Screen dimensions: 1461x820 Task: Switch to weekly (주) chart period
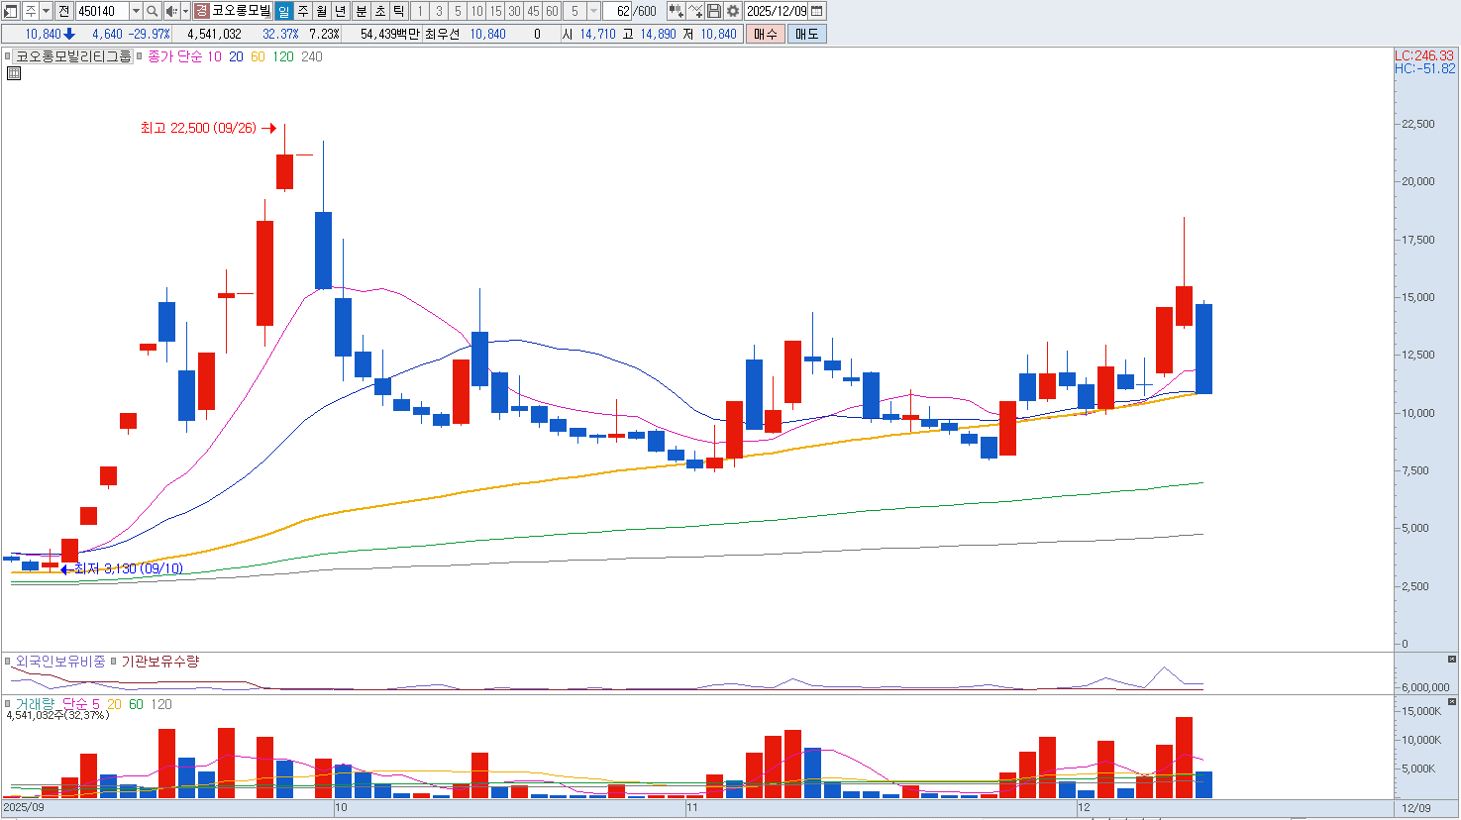[x=303, y=11]
